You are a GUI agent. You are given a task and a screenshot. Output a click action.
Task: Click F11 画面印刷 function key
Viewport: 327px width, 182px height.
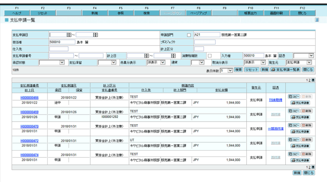point(276,13)
